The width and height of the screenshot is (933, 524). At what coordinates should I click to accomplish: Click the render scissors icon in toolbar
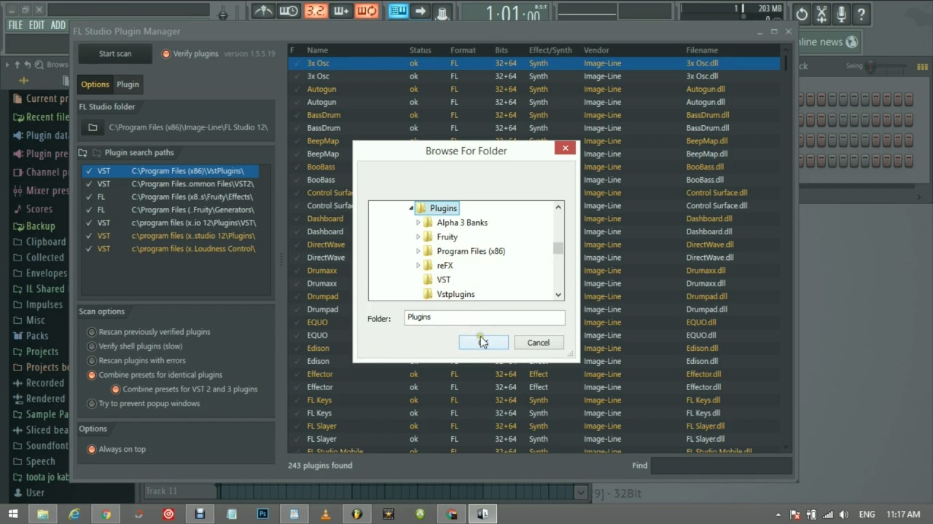(821, 14)
